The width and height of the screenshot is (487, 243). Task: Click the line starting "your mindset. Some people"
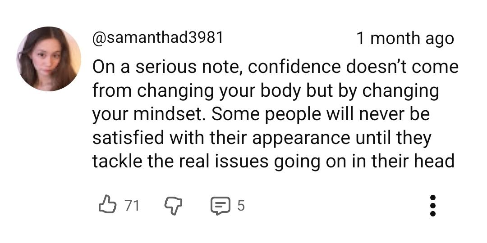pyautogui.click(x=261, y=114)
